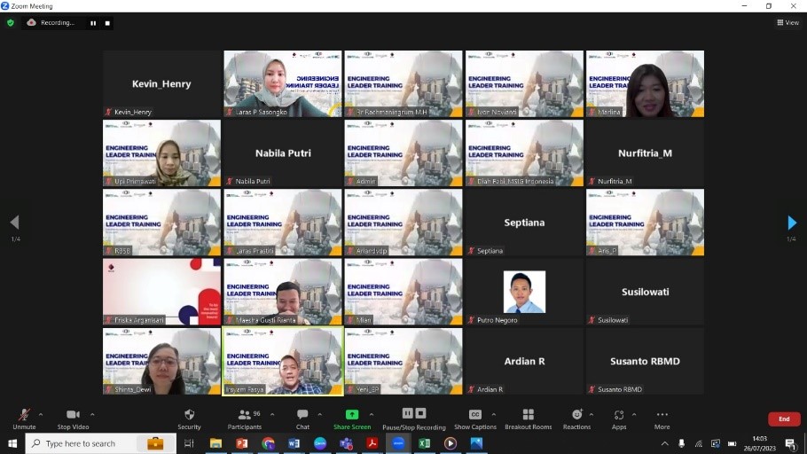Viewport: 807px width, 454px height.
Task: Click Windows Start button
Action: pyautogui.click(x=12, y=443)
